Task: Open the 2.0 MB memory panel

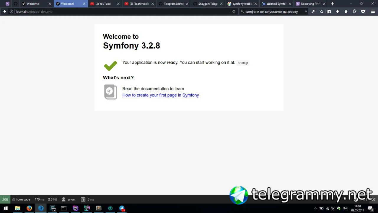Action: point(53,199)
